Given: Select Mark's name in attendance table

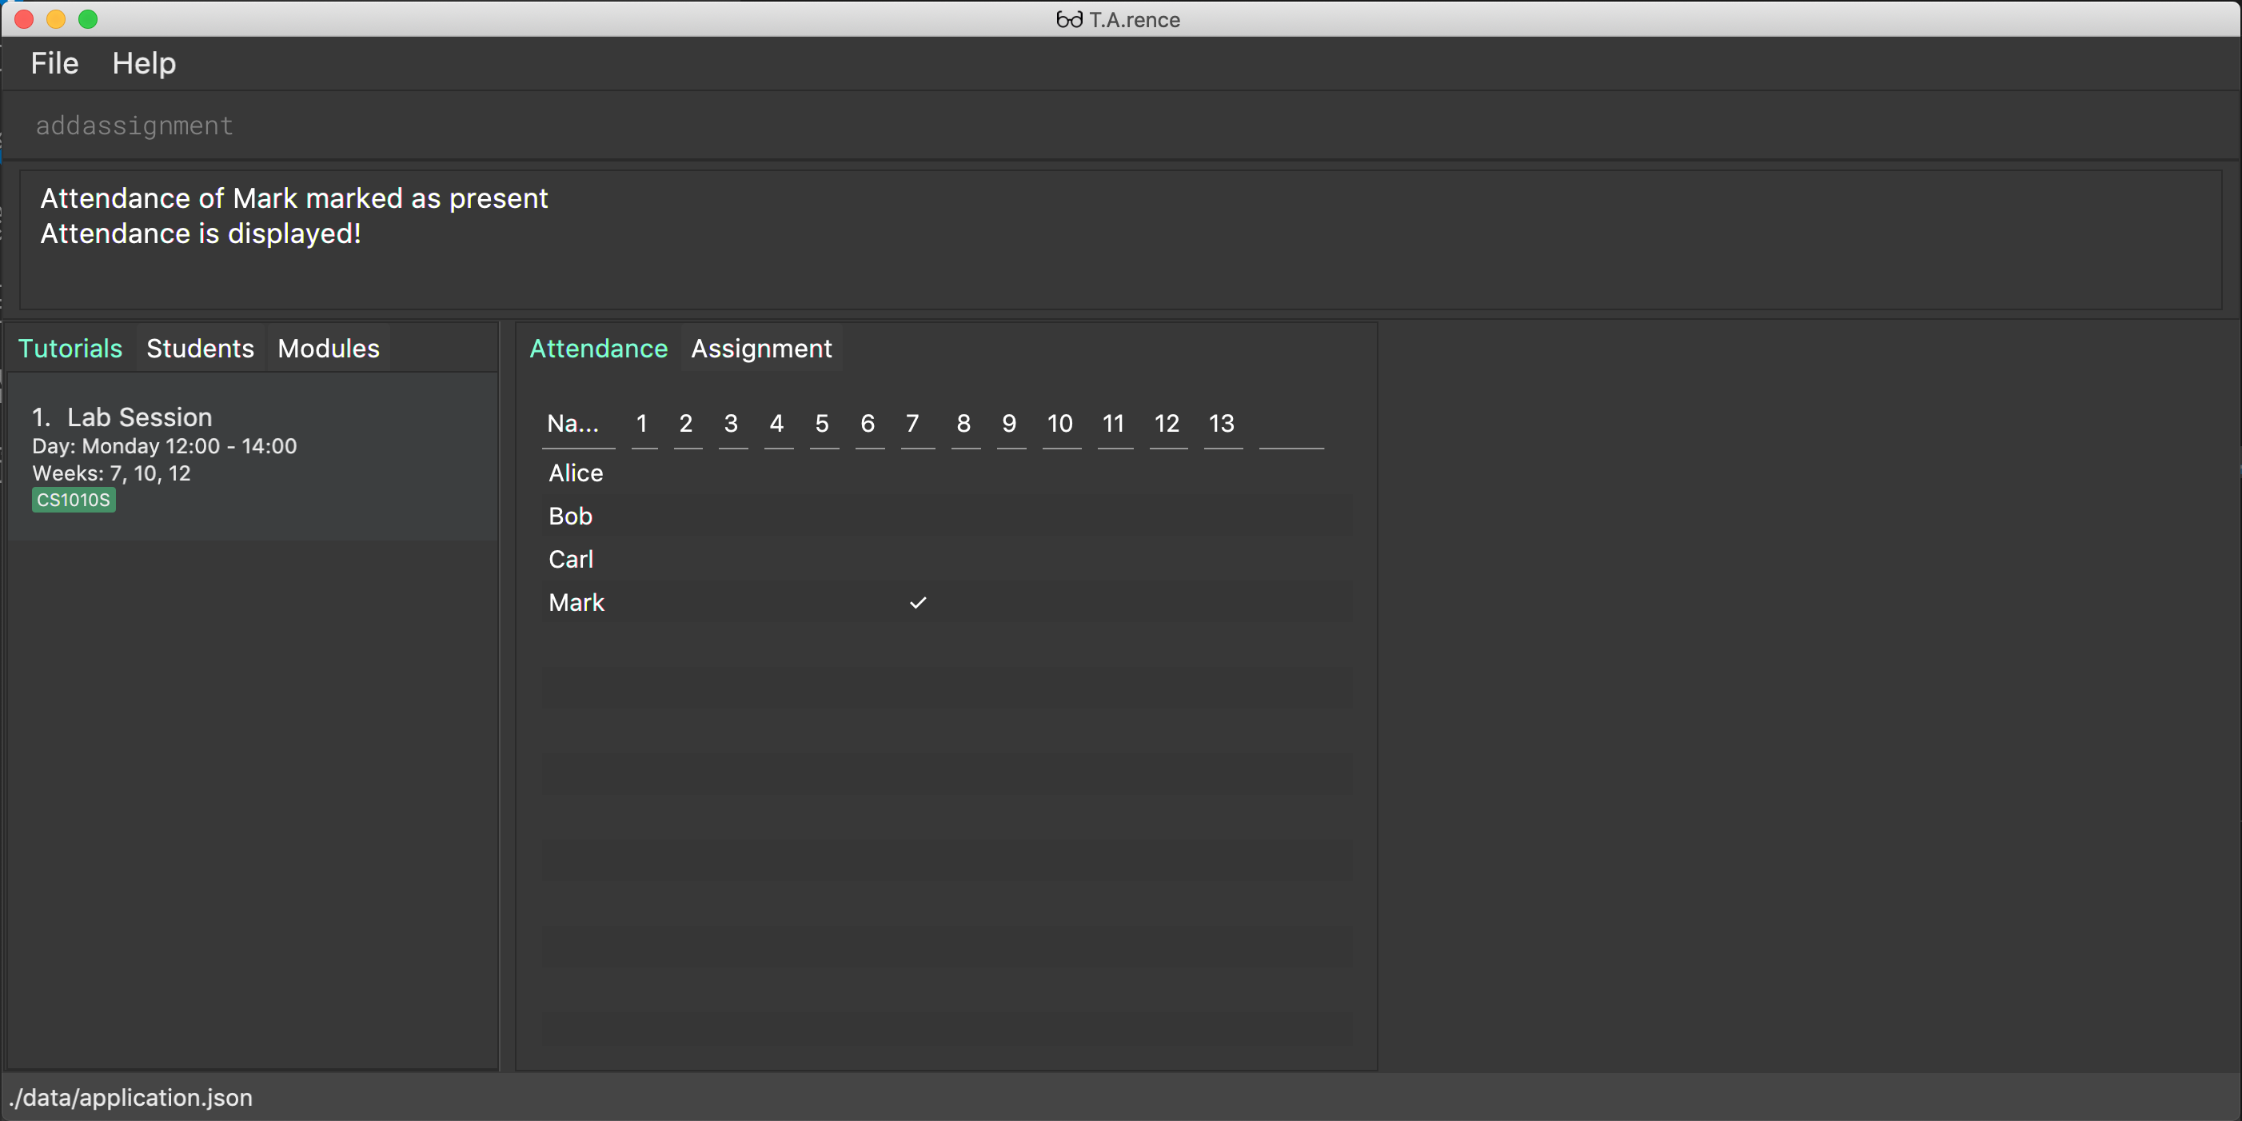Looking at the screenshot, I should 576,602.
